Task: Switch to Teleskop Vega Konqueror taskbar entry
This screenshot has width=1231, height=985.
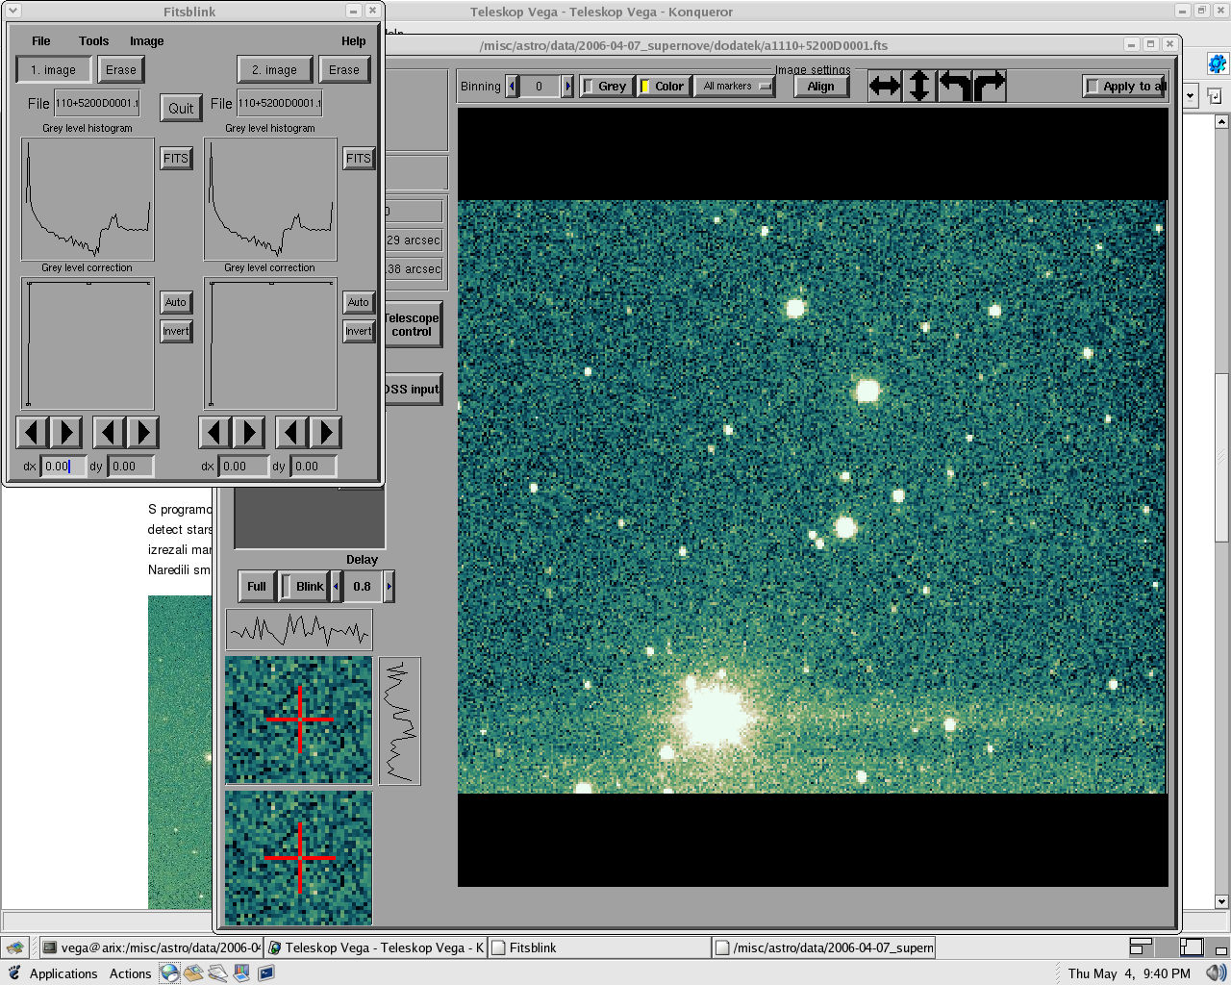Action: point(376,947)
